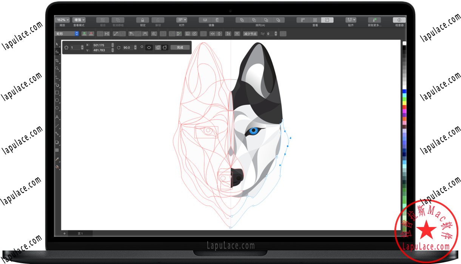The image size is (461, 264).
Task: Click the 减少节点 button
Action: (x=250, y=34)
